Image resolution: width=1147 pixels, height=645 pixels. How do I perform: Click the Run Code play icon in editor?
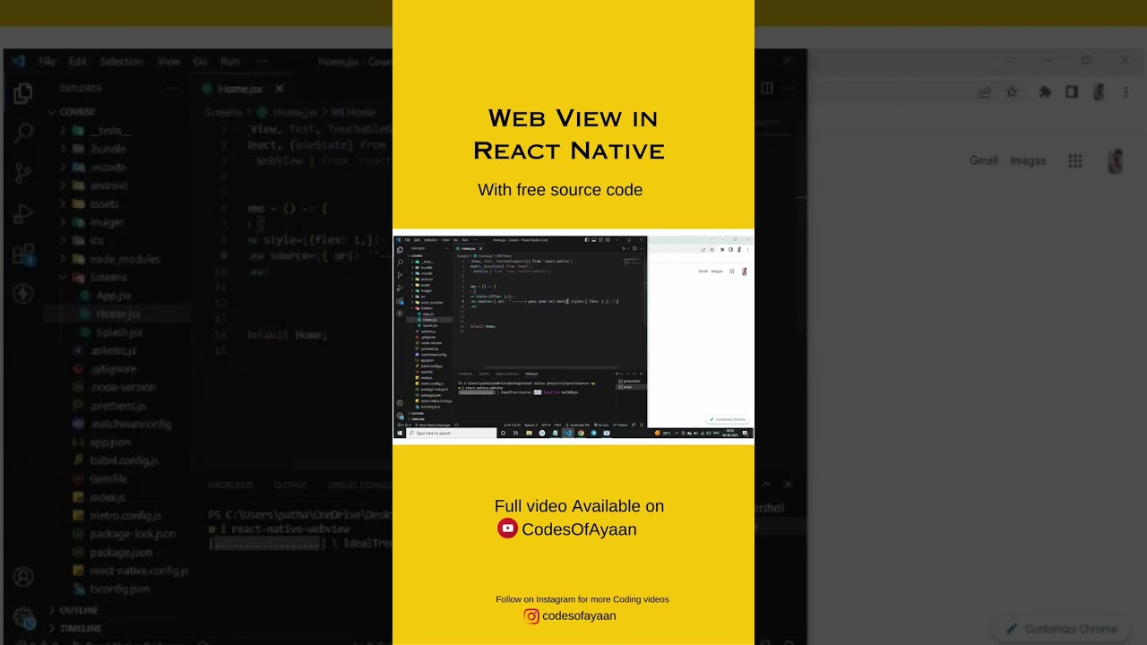(x=624, y=249)
